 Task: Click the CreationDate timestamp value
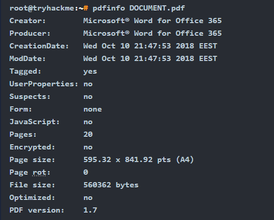pyautogui.click(x=150, y=46)
